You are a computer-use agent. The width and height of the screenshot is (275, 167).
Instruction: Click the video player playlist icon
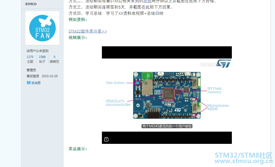click(x=106, y=139)
